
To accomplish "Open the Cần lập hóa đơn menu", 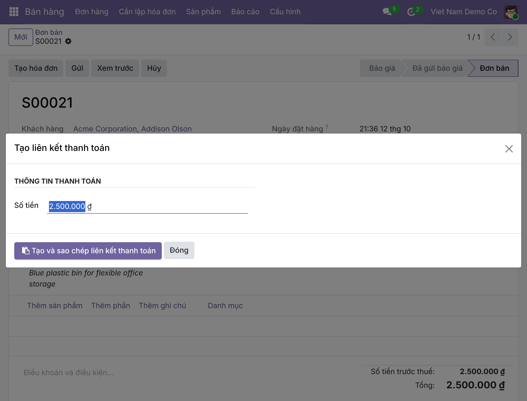I will click(x=147, y=12).
